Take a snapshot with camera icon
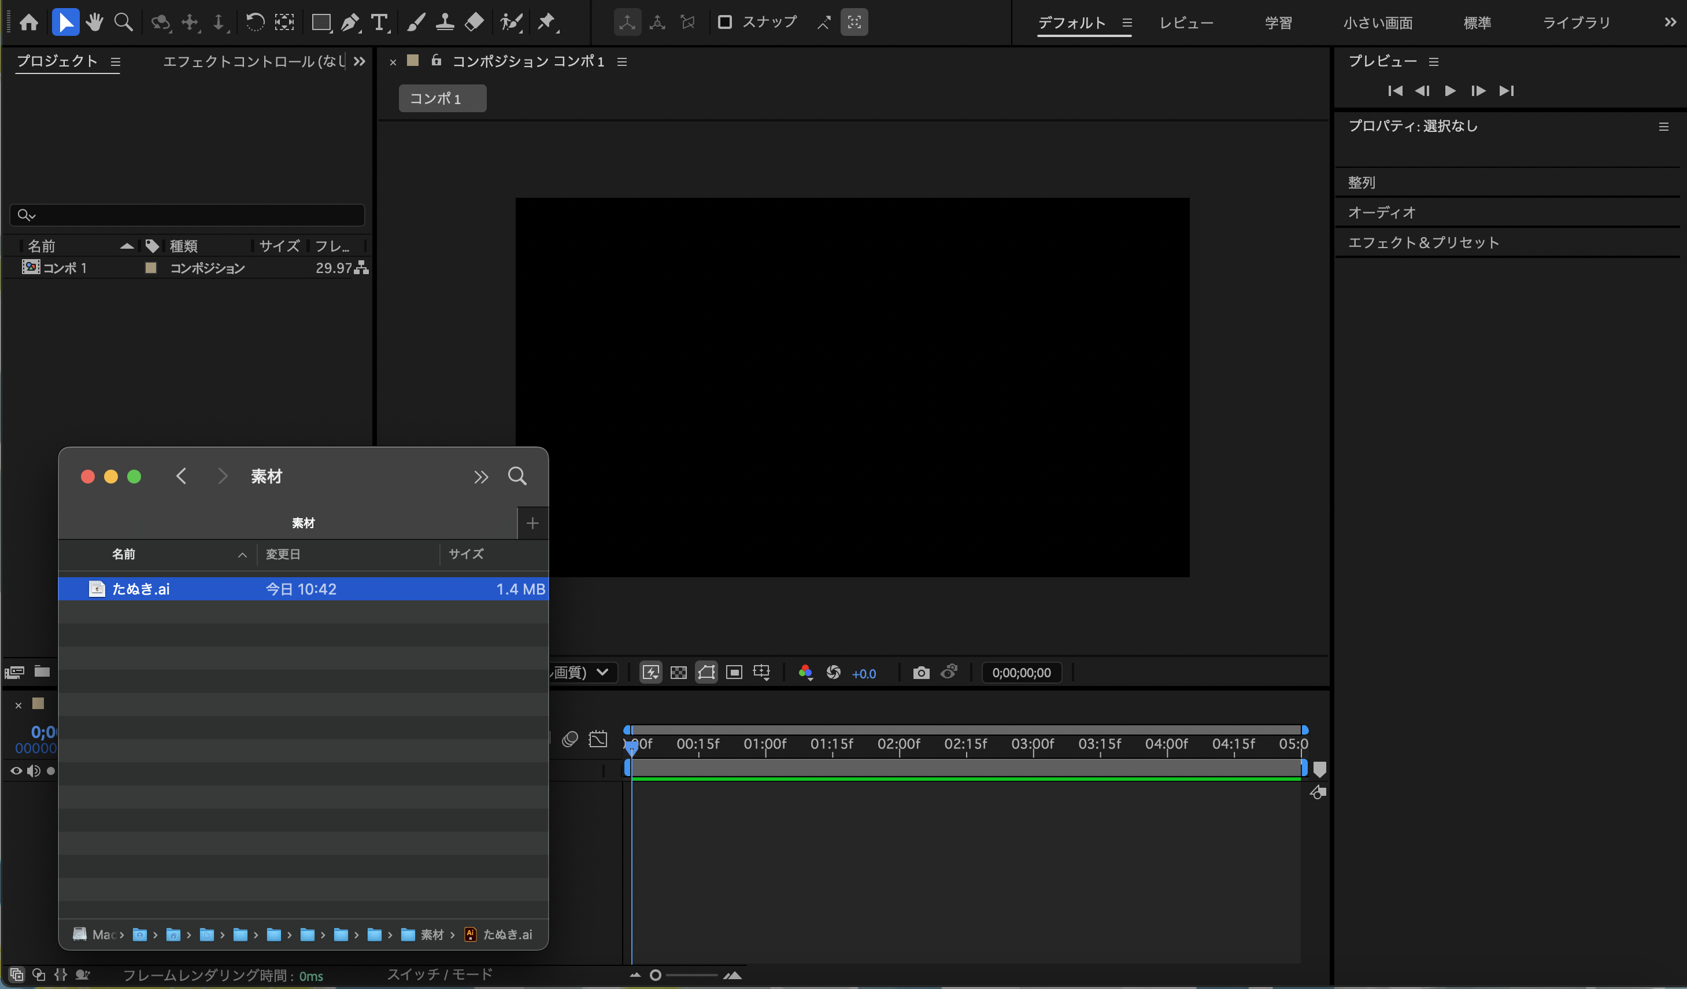Screen dimensions: 1687x989 [x=921, y=672]
